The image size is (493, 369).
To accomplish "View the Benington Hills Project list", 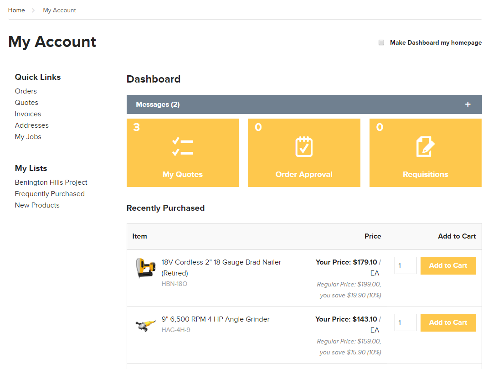I will pos(51,182).
